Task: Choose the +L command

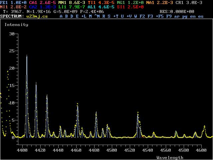Action: 84,16
